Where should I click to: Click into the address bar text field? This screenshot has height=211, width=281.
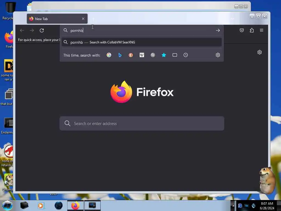(142, 30)
